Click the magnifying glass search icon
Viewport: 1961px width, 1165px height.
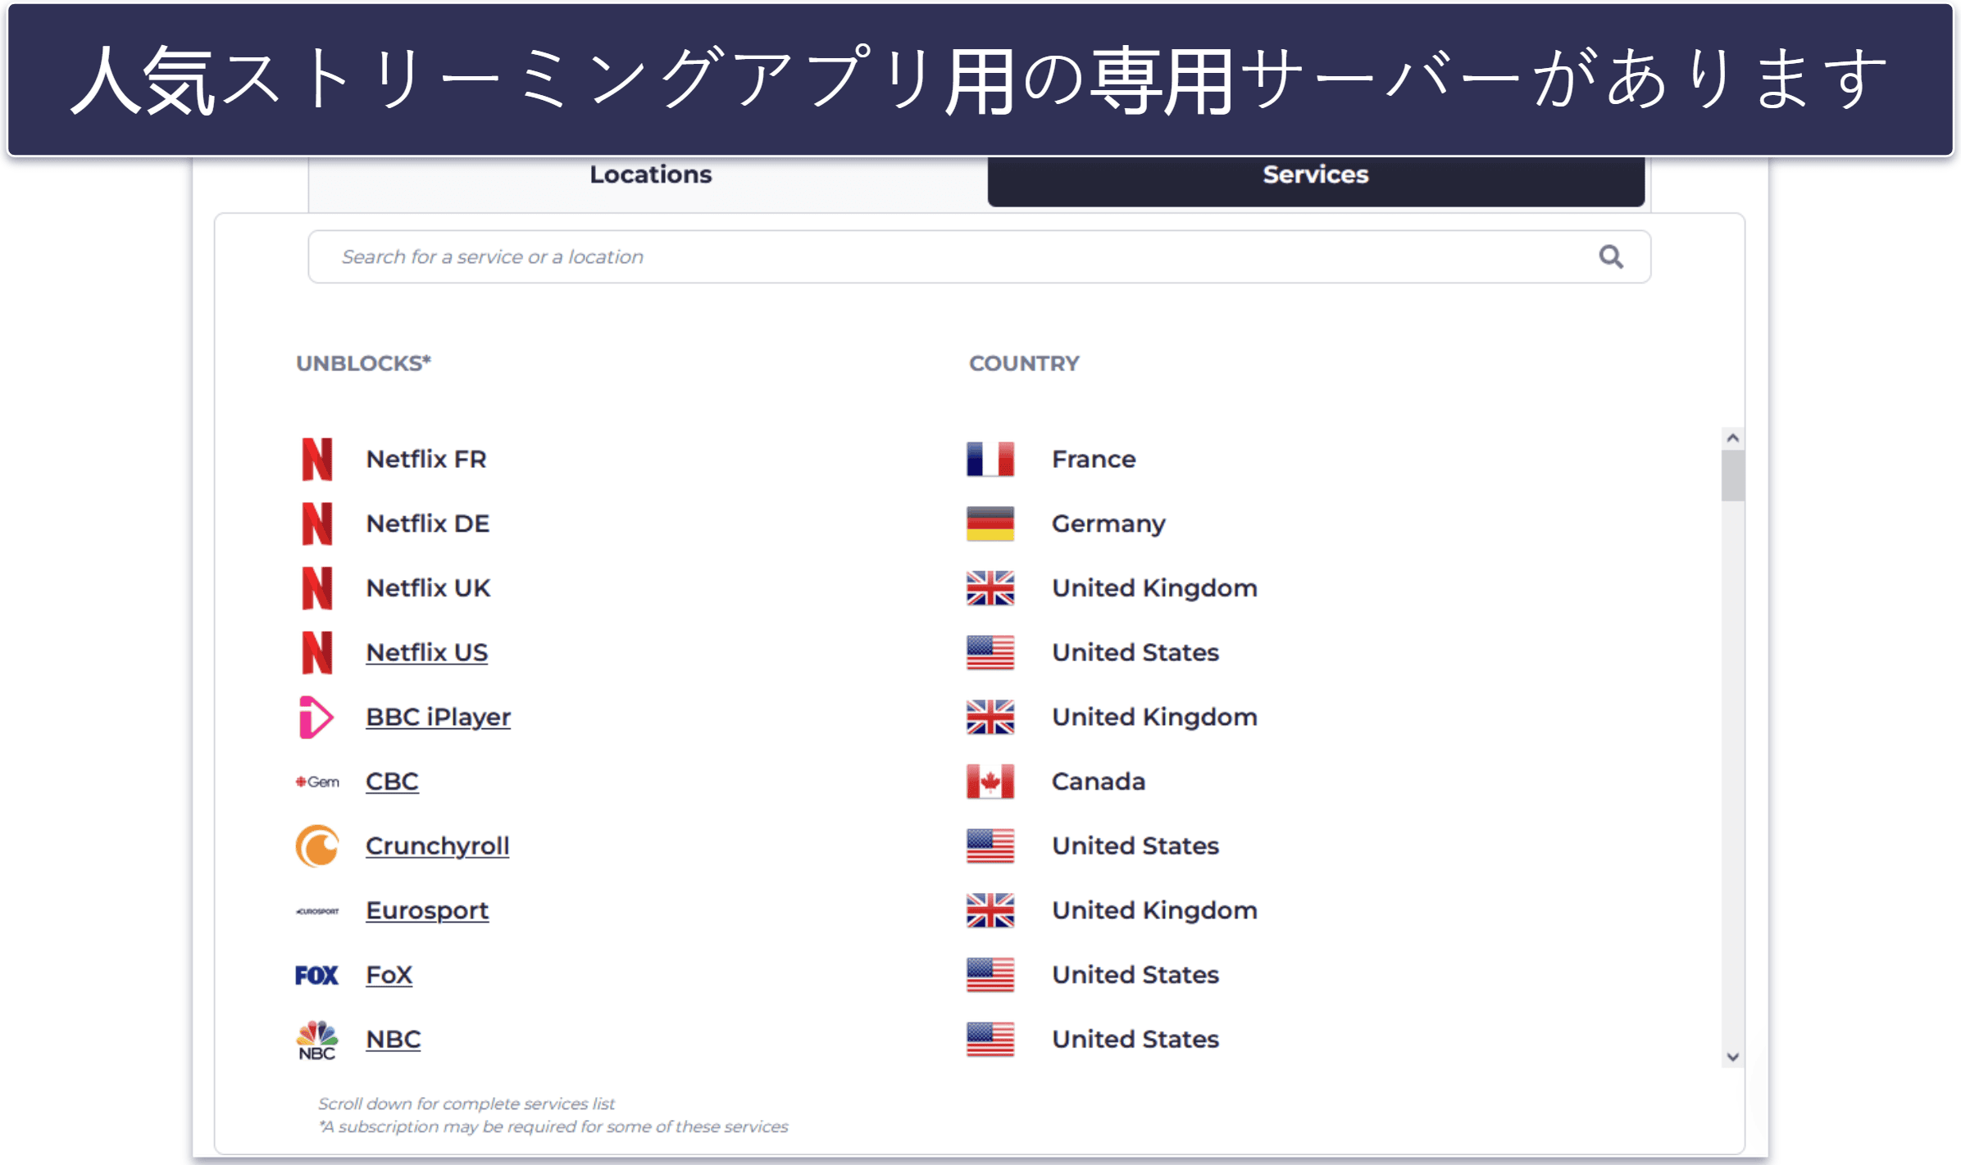[x=1611, y=257]
